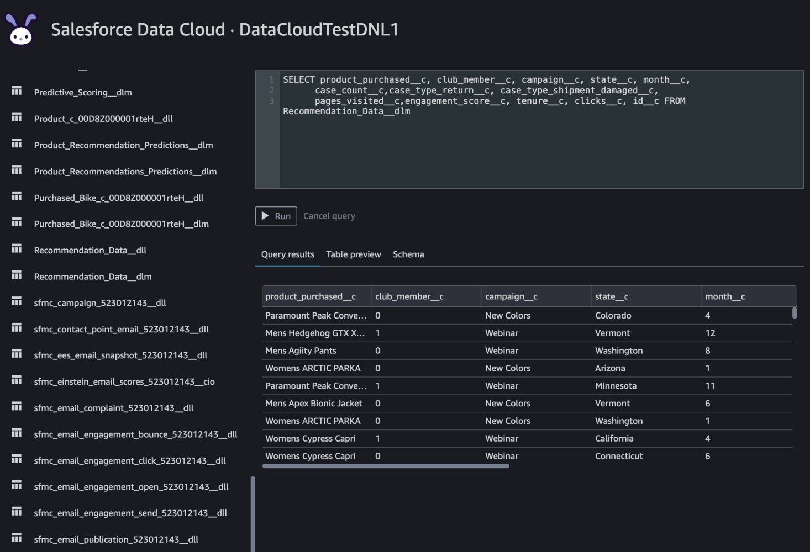
Task: Run the SQL query
Action: click(276, 216)
